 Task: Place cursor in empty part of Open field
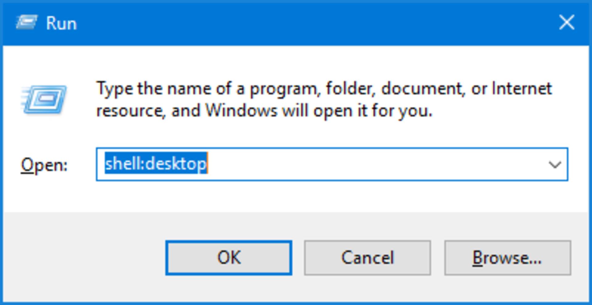pyautogui.click(x=370, y=165)
